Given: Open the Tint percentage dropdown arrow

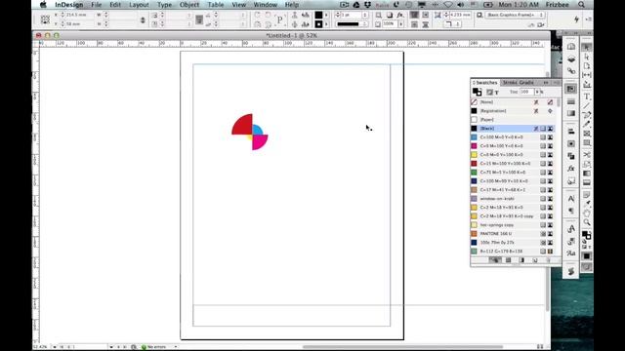Looking at the screenshot, I should 537,92.
